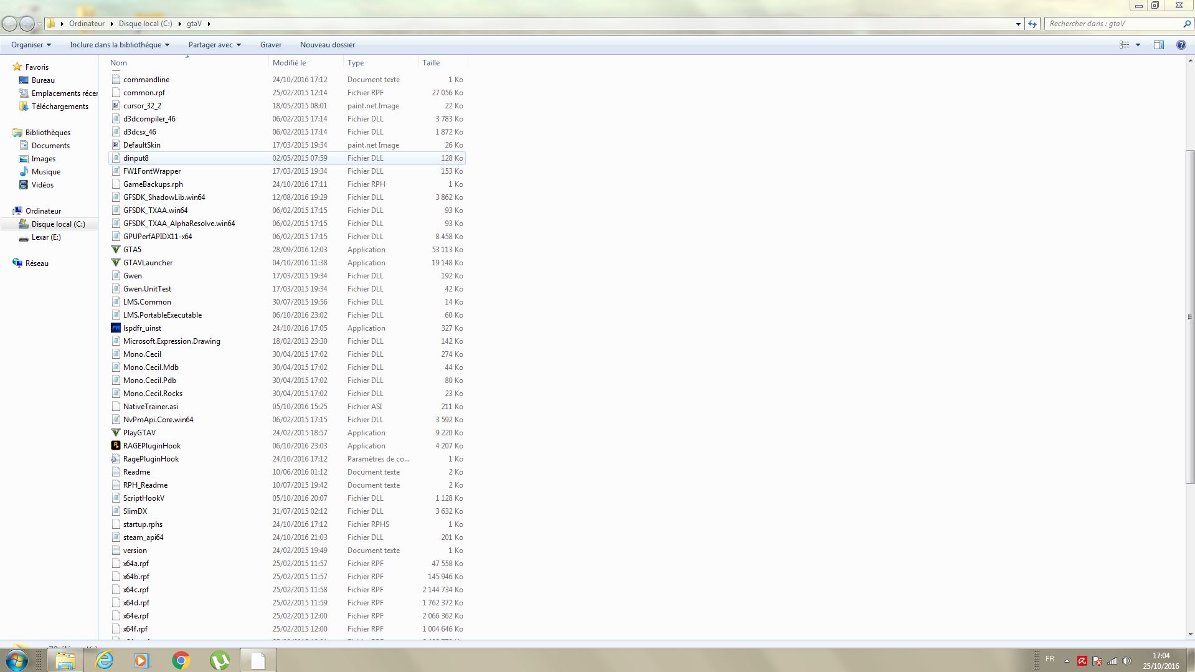Expand the arrow after gtaV in the address bar
This screenshot has width=1195, height=672.
coord(209,24)
